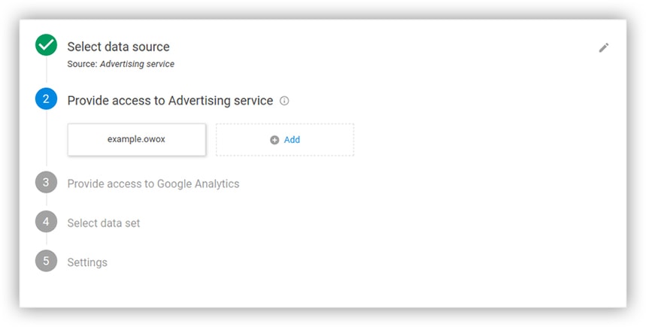Image resolution: width=646 pixels, height=327 pixels.
Task: Choose the example.owox account card
Action: (136, 140)
